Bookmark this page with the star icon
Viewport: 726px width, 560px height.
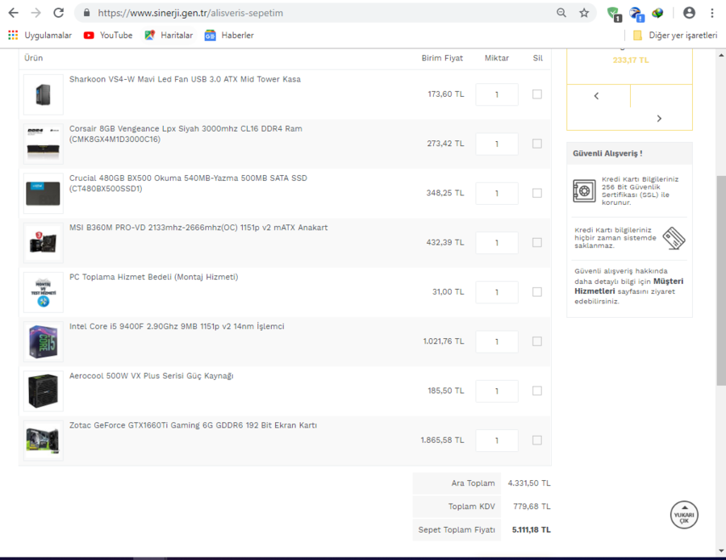coord(584,13)
